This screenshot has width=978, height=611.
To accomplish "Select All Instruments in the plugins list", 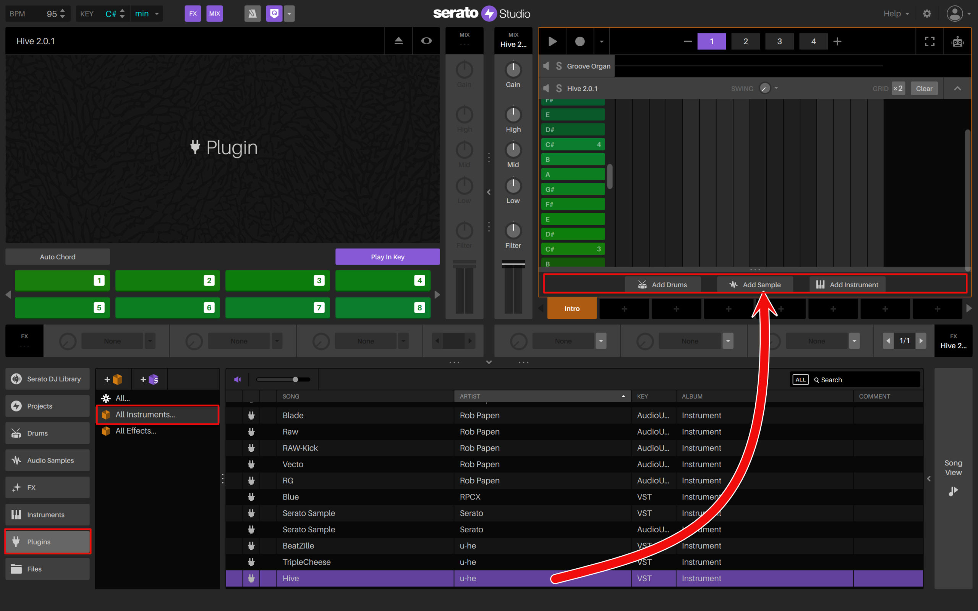I will pyautogui.click(x=145, y=414).
